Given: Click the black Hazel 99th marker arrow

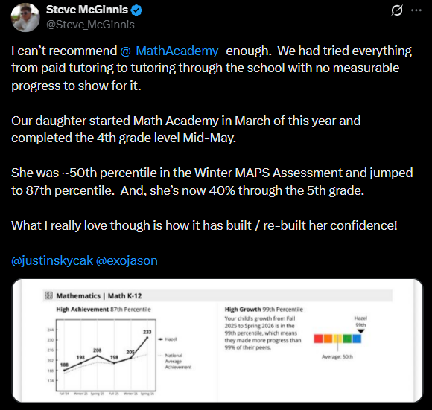Looking at the screenshot, I should coord(361,331).
